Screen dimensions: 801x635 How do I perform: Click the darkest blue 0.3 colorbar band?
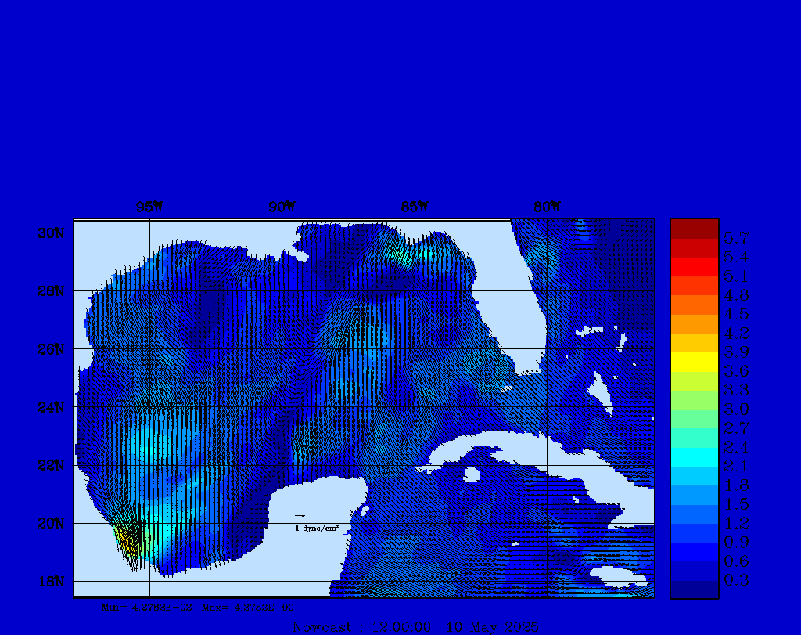pos(694,589)
